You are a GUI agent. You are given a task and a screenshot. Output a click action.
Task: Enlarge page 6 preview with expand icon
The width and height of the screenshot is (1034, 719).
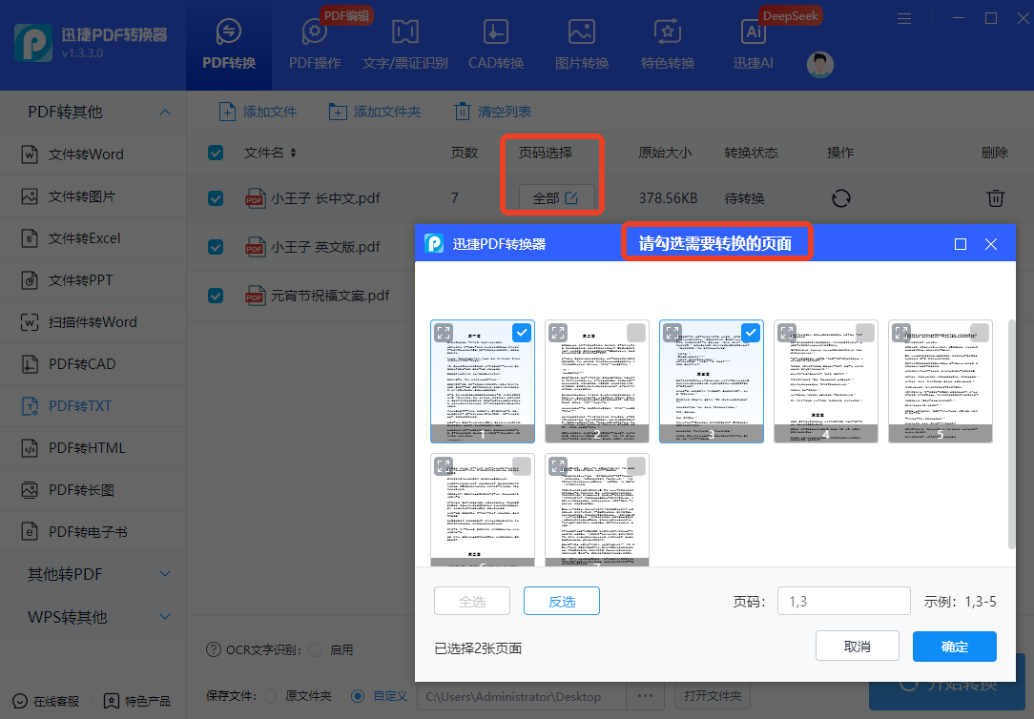[x=444, y=466]
